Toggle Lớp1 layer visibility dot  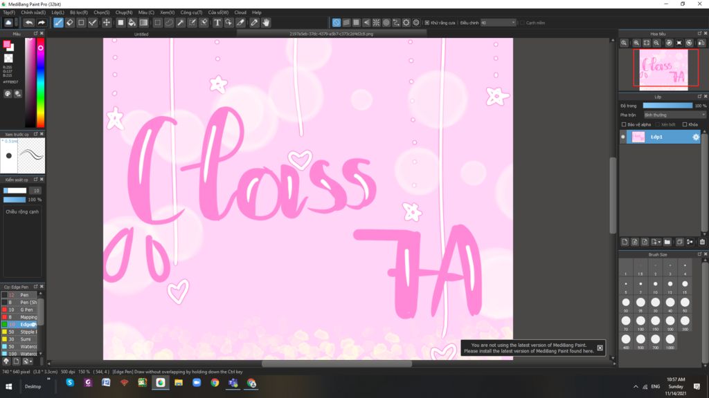pos(623,137)
